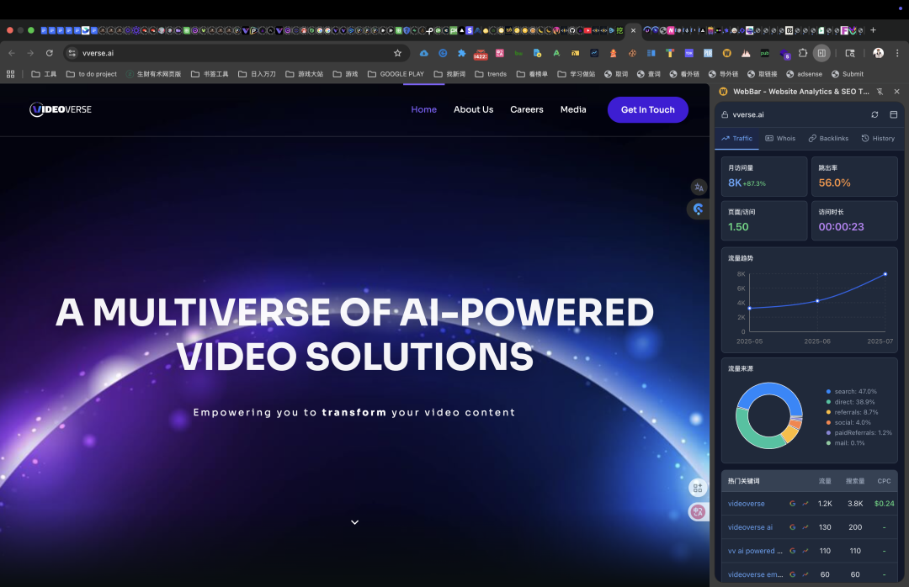Click the blue swirl floating extension icon
Image resolution: width=909 pixels, height=587 pixels.
(x=698, y=209)
